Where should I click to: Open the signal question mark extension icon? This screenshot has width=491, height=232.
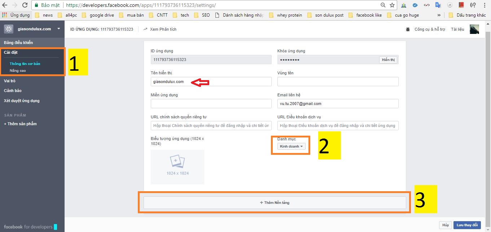click(473, 5)
